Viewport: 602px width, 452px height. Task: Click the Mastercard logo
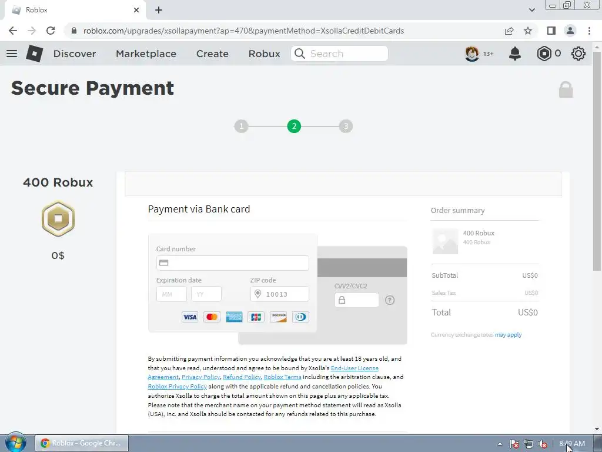[212, 317]
